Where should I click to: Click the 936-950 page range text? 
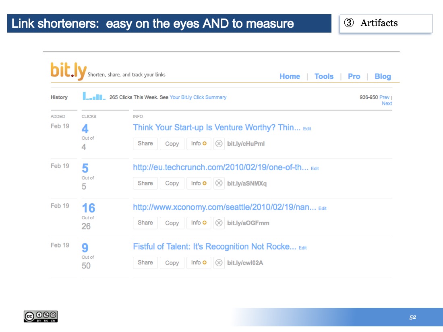point(368,97)
